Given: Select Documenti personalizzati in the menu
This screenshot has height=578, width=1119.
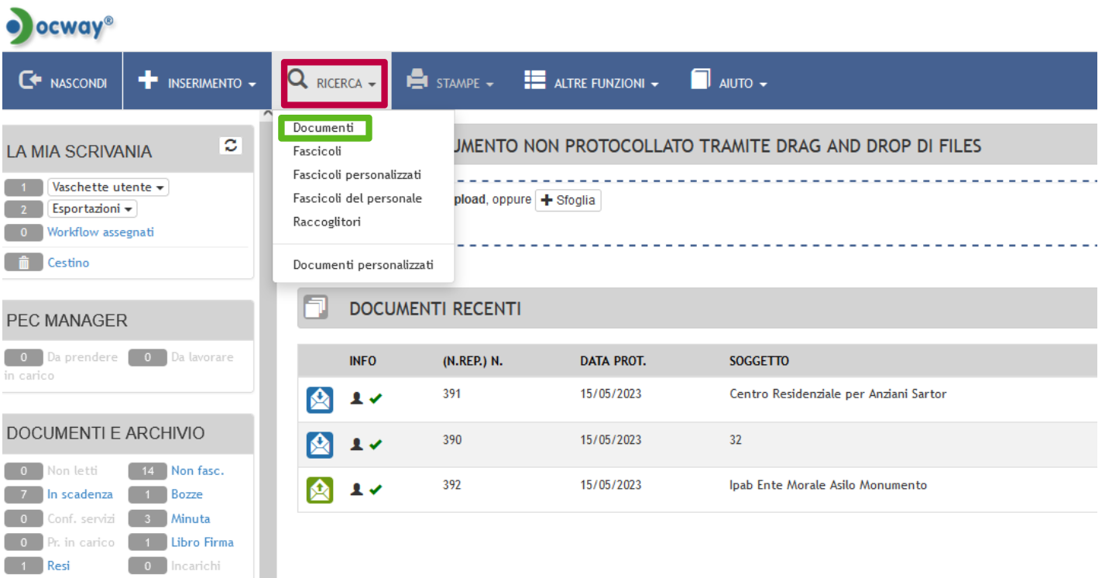Looking at the screenshot, I should 362,265.
